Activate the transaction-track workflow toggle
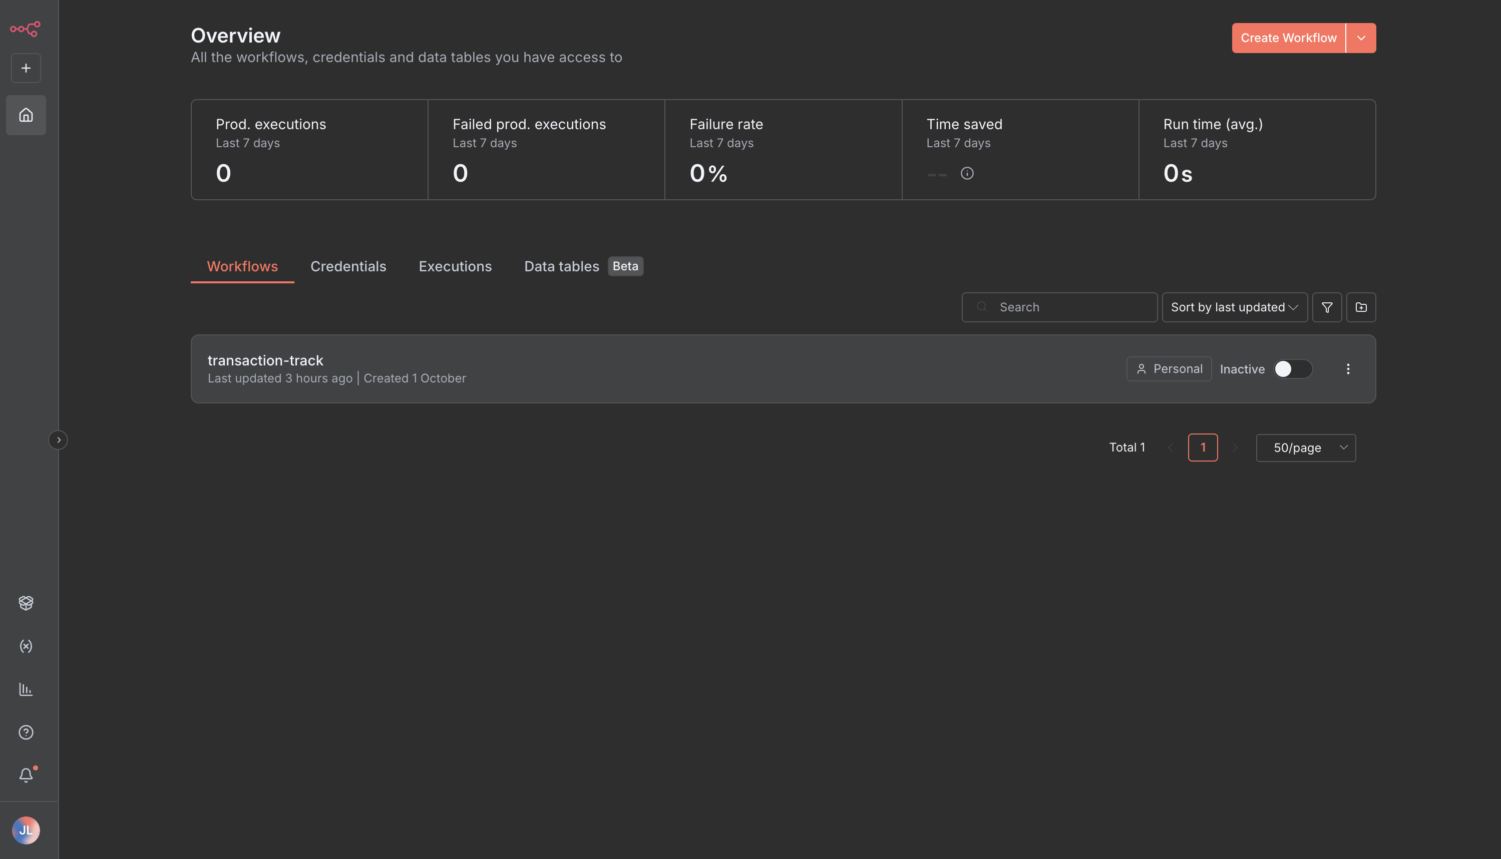1501x859 pixels. click(1292, 369)
